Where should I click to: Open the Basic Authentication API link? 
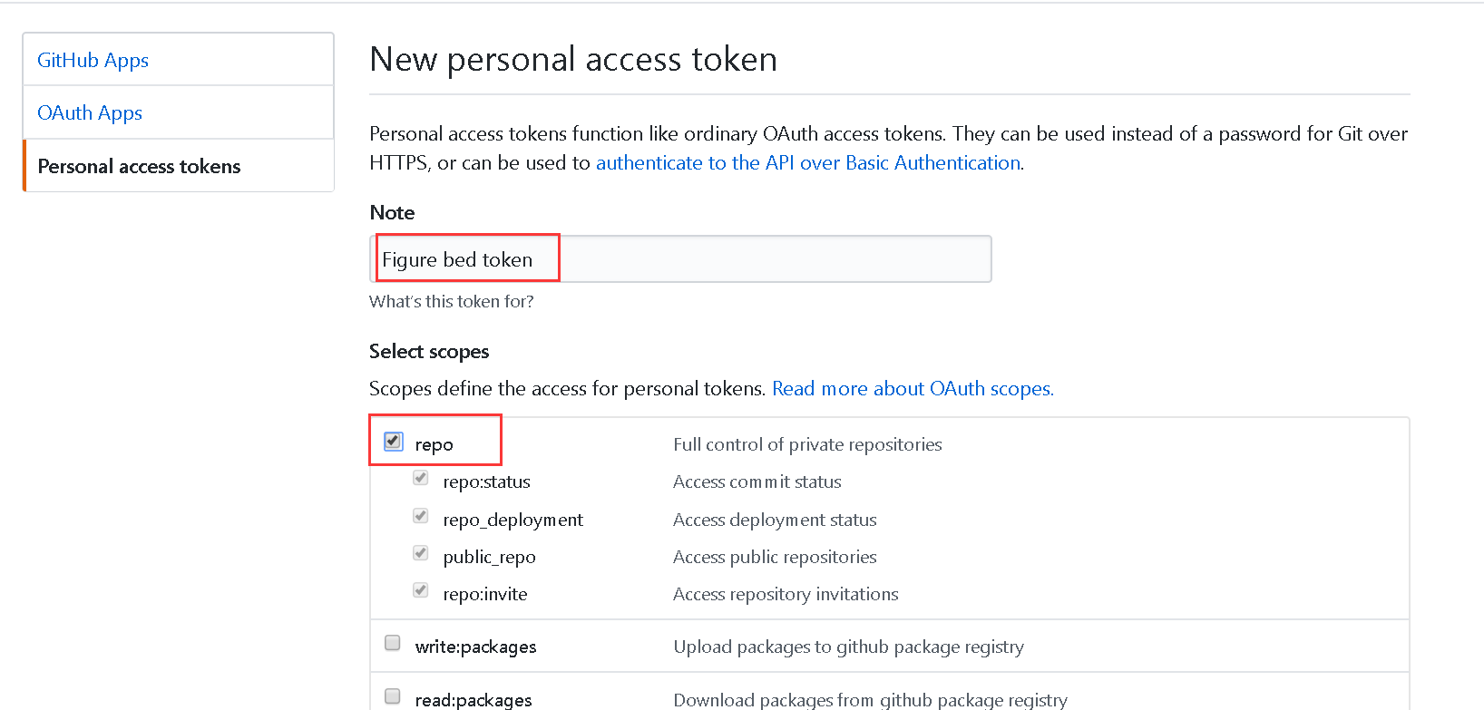(808, 162)
